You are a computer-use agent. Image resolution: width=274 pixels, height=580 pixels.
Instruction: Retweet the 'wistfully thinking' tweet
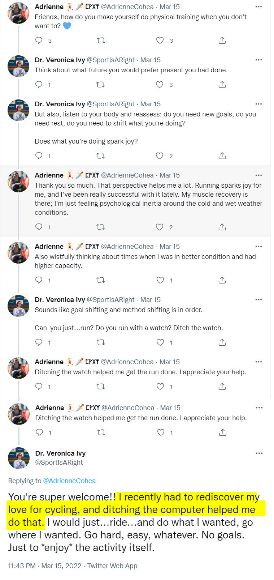pos(101,280)
